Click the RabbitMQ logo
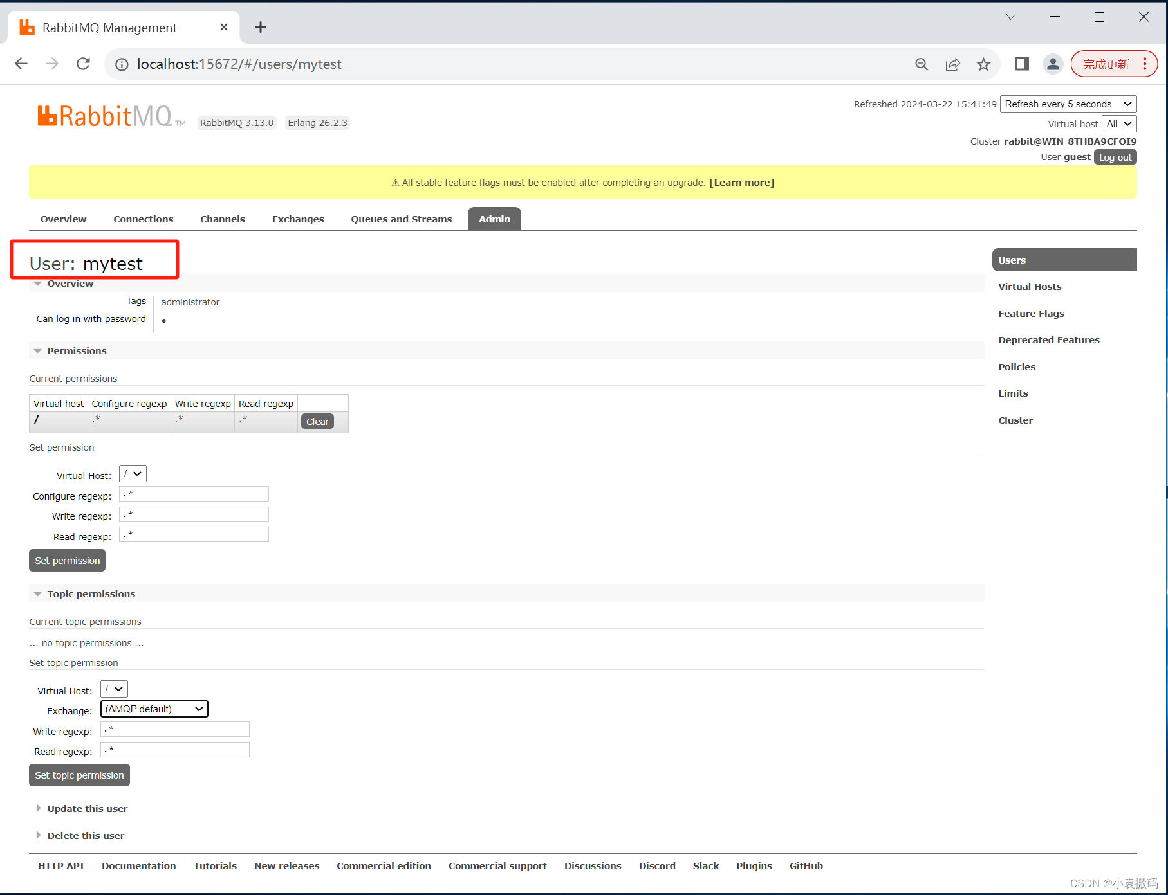 (111, 116)
